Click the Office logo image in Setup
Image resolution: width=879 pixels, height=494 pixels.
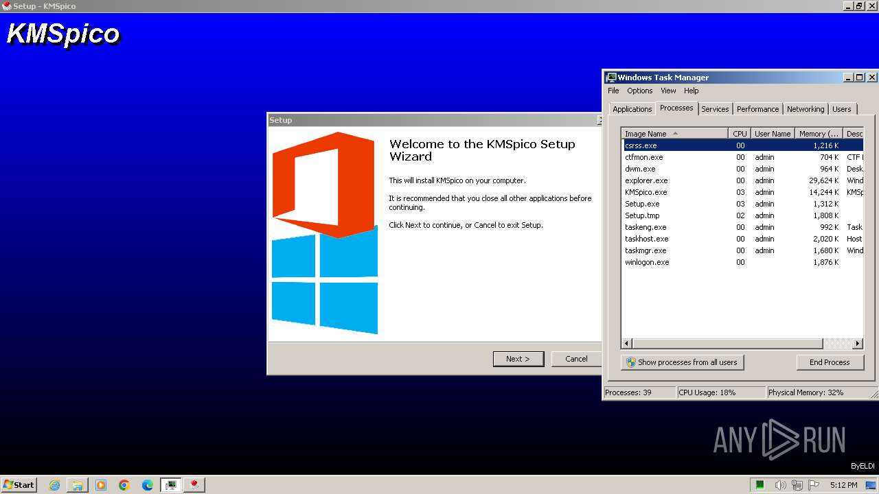coord(323,184)
